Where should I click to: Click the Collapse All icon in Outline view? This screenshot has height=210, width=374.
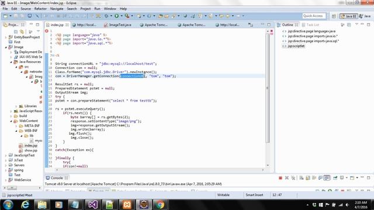[349, 24]
